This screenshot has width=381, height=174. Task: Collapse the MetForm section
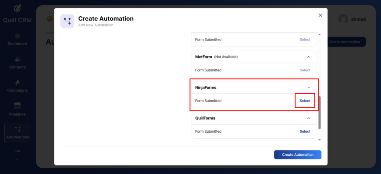308,57
